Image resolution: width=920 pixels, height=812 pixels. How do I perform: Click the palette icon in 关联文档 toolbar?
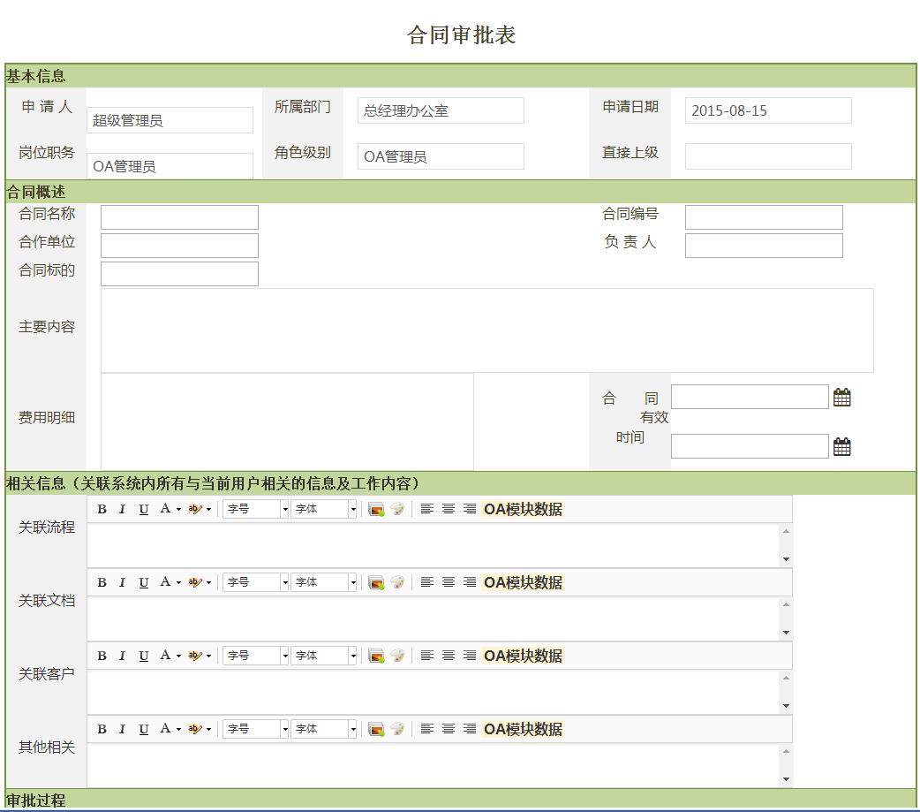397,582
